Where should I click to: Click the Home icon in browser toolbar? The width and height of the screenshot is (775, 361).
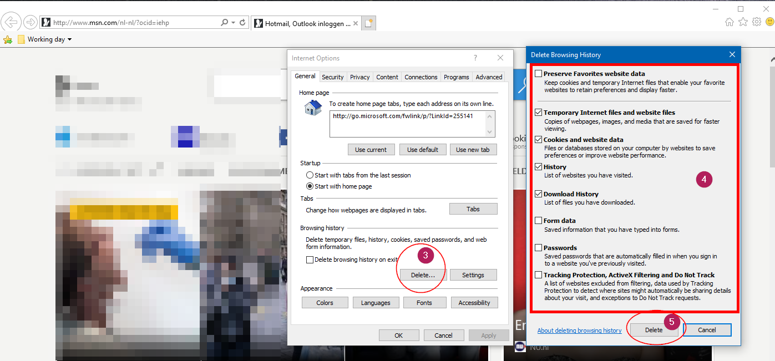(730, 22)
